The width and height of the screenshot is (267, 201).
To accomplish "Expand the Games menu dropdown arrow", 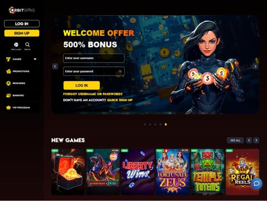I will (x=35, y=59).
